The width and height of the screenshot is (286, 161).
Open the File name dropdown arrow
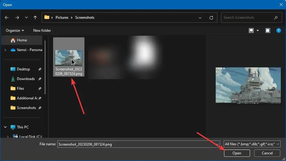pyautogui.click(x=217, y=144)
